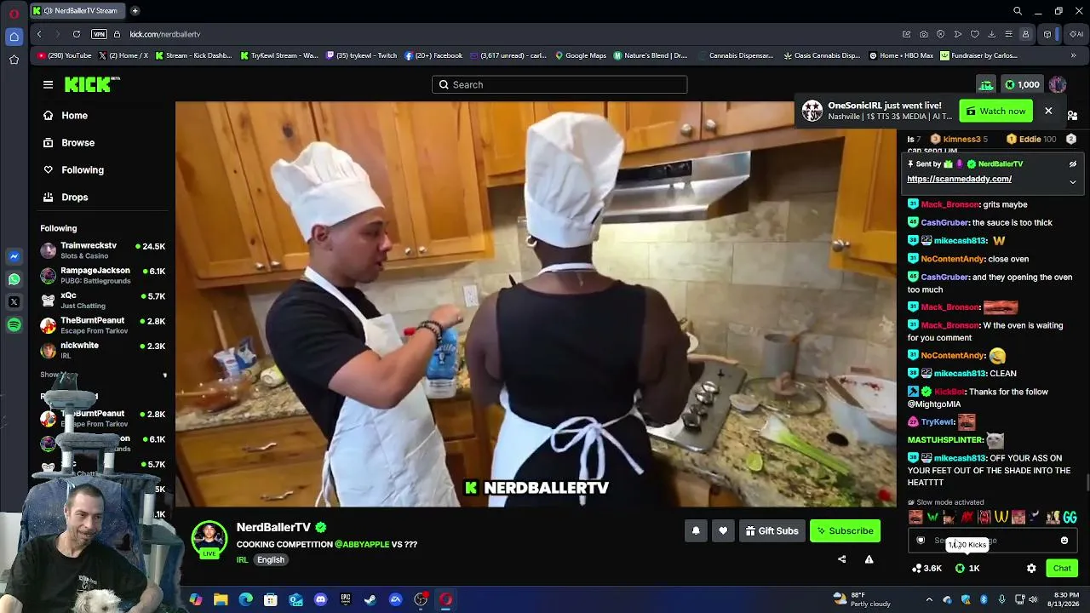Open the 3.6K channel points icon
Screen dimensions: 1090x613
pos(926,568)
